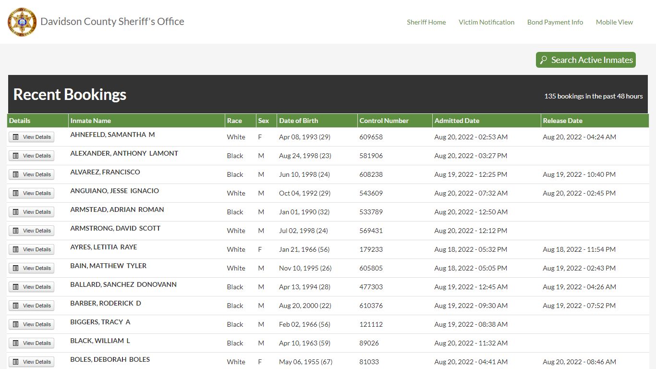
Task: Click birth date Apr 08, 1993 (29)
Action: coord(305,137)
